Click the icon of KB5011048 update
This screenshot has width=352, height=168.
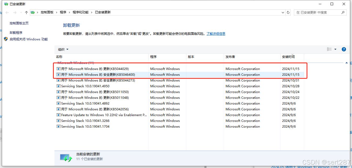(59, 98)
